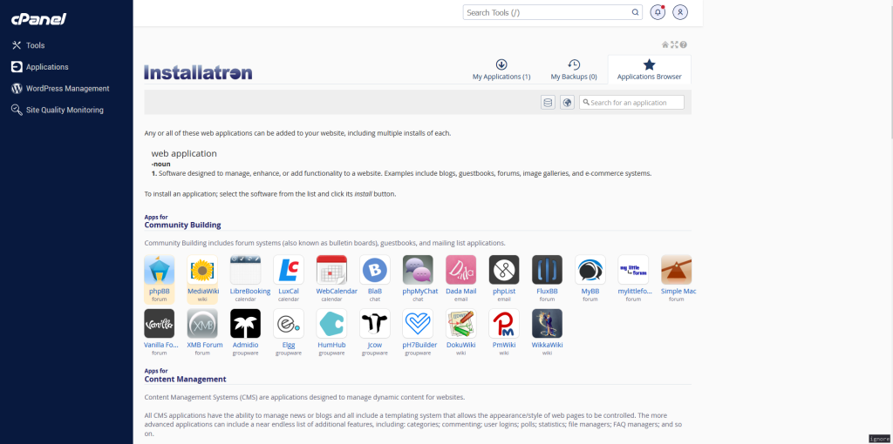Open the WebCalendar app icon
Image resolution: width=893 pixels, height=444 pixels.
(x=331, y=270)
